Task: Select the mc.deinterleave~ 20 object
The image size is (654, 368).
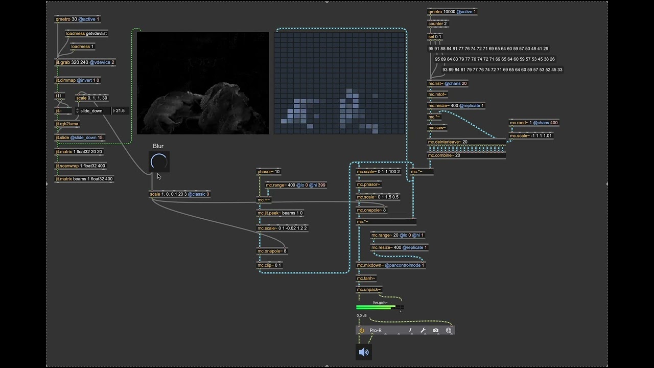Action: coord(466,142)
